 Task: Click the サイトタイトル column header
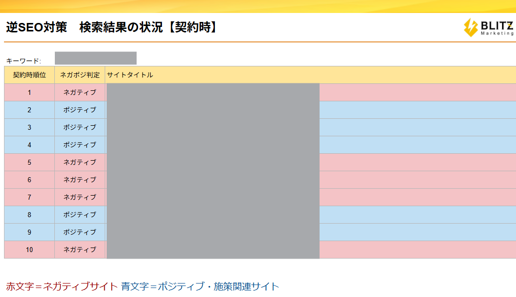coord(130,75)
